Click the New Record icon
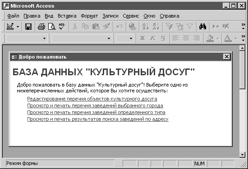 [216, 27]
